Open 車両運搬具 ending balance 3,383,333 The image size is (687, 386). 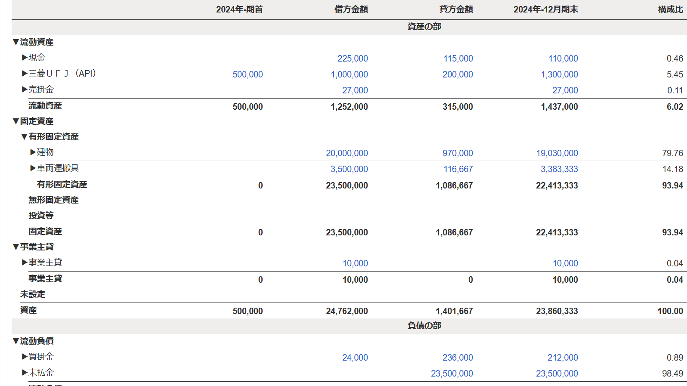(x=559, y=169)
